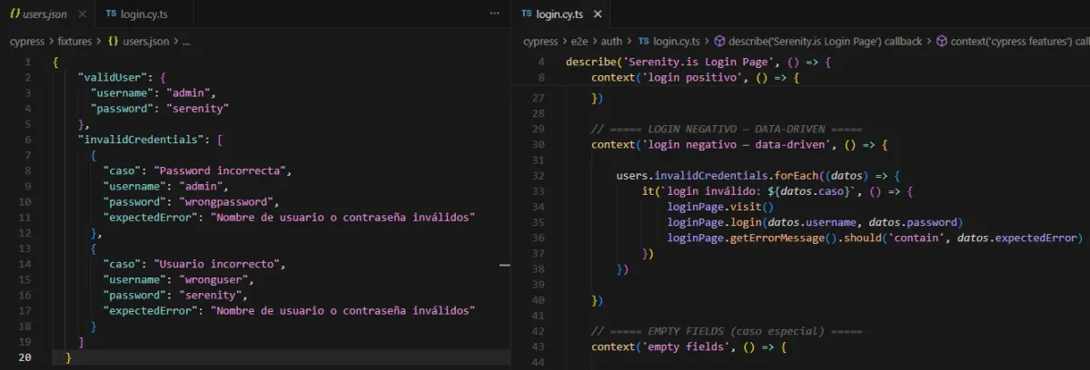Click the TS icon on left login.cy.ts tab
Screen dimensions: 1090x370
111,15
